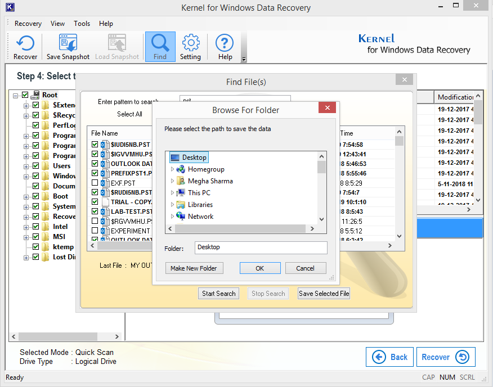
Task: Click the Users folder icon in tree
Action: coord(46,166)
